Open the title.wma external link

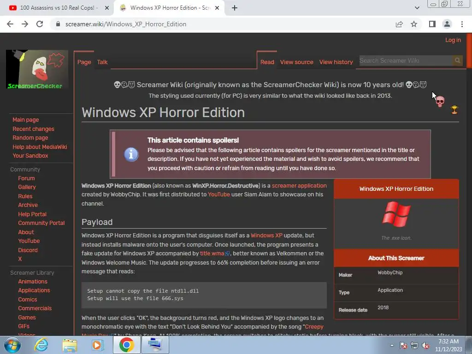tap(215, 254)
